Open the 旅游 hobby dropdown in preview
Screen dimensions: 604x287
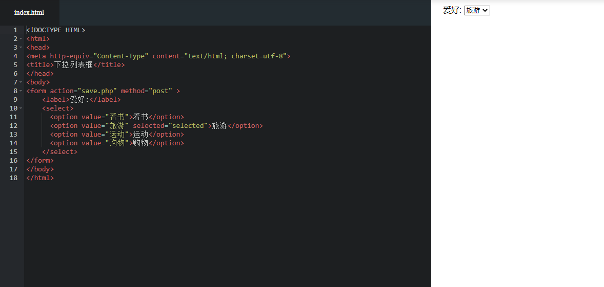tap(477, 10)
